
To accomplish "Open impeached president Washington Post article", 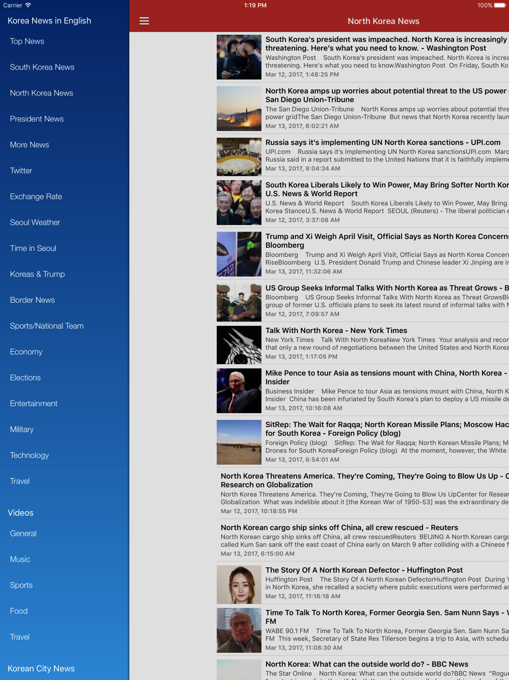I will pyautogui.click(x=387, y=44).
